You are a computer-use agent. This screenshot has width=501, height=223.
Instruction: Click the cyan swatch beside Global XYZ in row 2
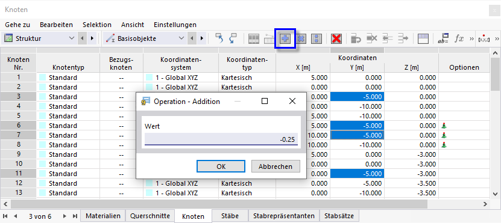[149, 87]
